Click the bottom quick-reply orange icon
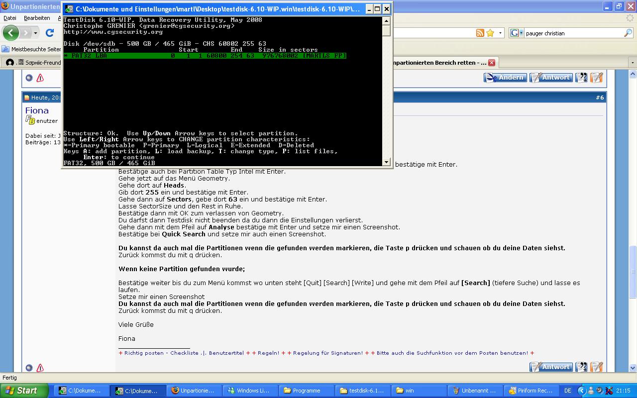Image resolution: width=637 pixels, height=398 pixels. pyautogui.click(x=597, y=367)
